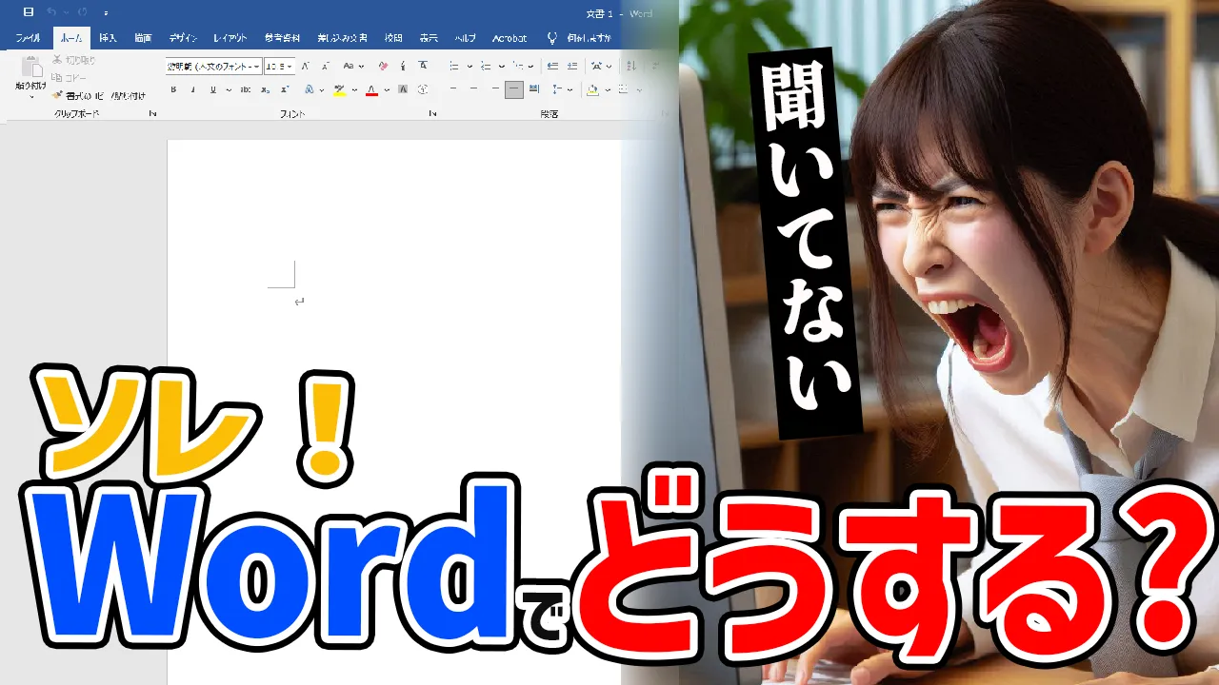The width and height of the screenshot is (1219, 685).
Task: Expand the bullet list style dropdown arrow
Action: point(470,67)
